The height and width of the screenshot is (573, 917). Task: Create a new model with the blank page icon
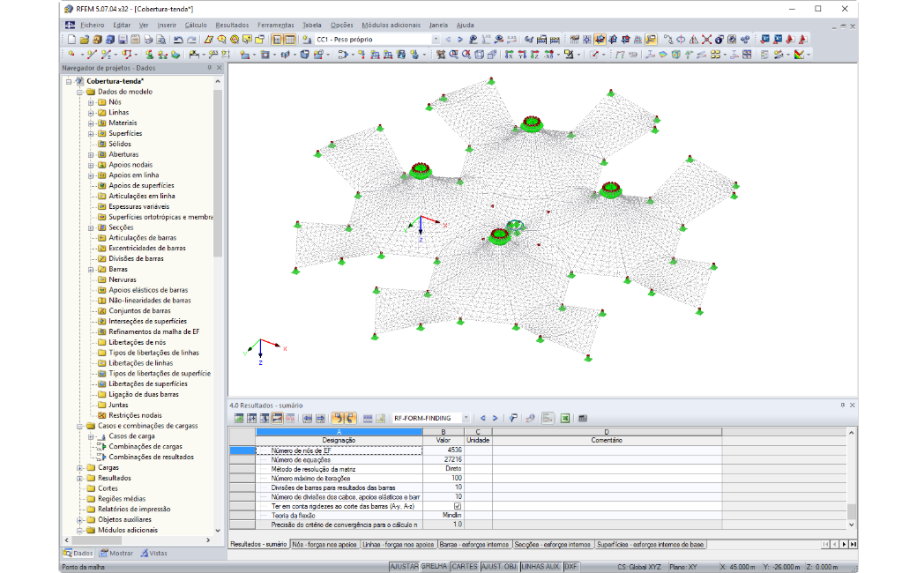(x=71, y=39)
